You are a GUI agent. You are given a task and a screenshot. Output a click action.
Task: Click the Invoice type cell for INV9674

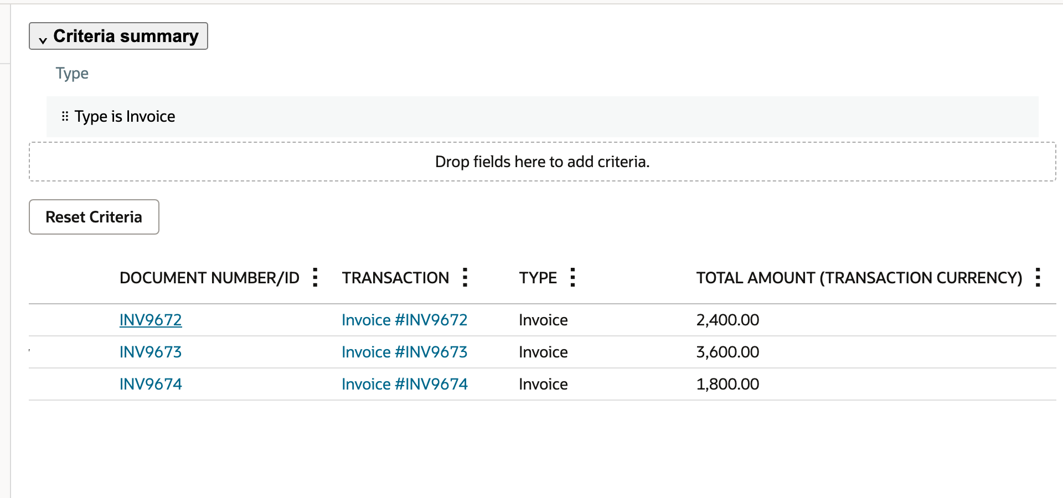tap(544, 384)
